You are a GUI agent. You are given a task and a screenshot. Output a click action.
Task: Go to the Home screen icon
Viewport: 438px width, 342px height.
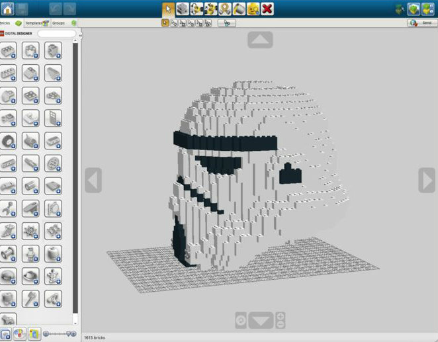[x=7, y=9]
